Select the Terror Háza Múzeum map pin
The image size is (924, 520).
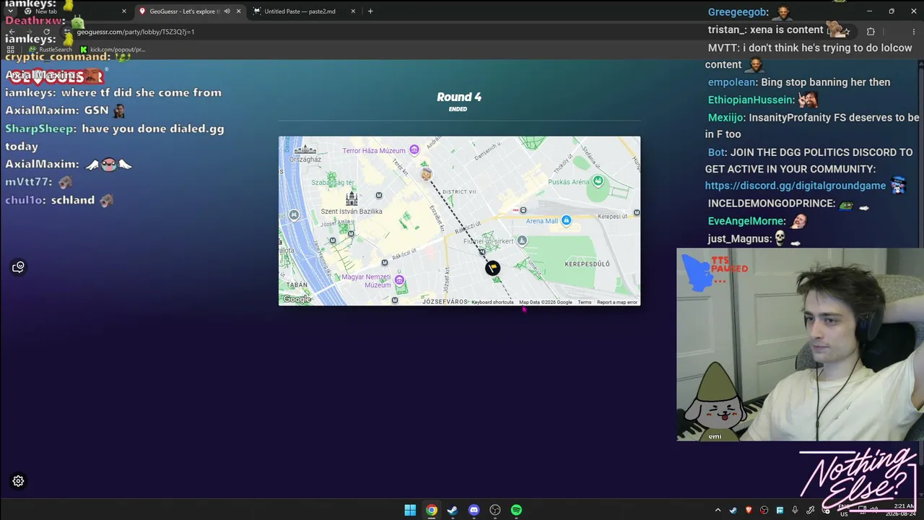pyautogui.click(x=414, y=150)
